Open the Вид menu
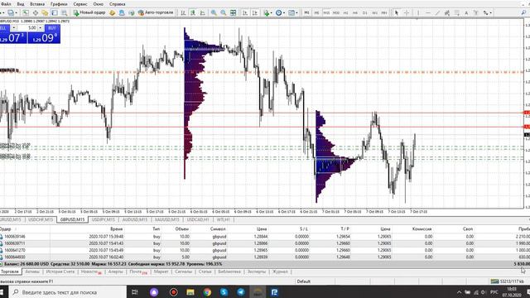Image resolution: width=530 pixels, height=298 pixels. point(20,4)
